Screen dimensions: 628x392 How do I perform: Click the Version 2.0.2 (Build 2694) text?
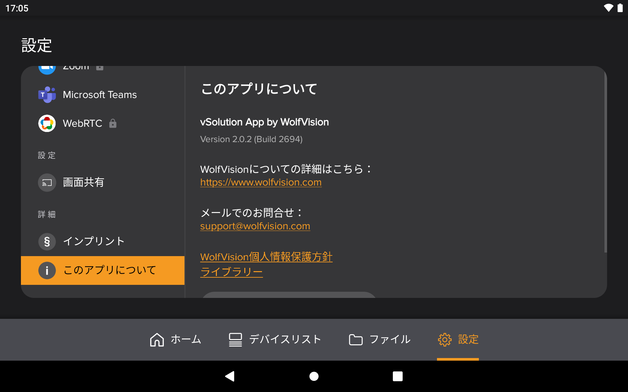click(x=251, y=139)
